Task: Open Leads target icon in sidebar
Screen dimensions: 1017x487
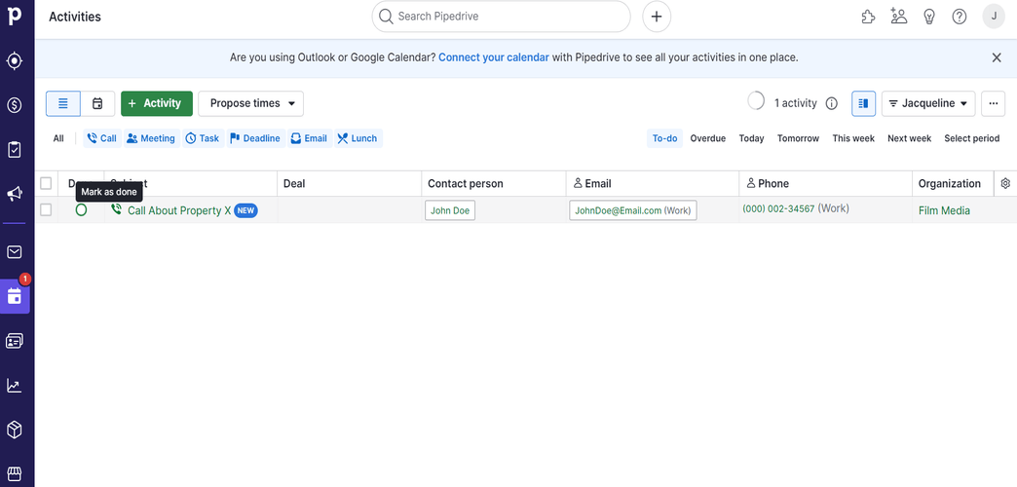Action: click(15, 61)
